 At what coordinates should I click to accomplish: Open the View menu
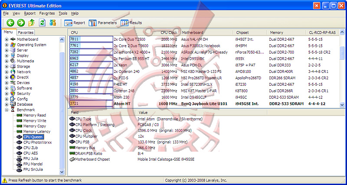pyautogui.click(x=16, y=13)
